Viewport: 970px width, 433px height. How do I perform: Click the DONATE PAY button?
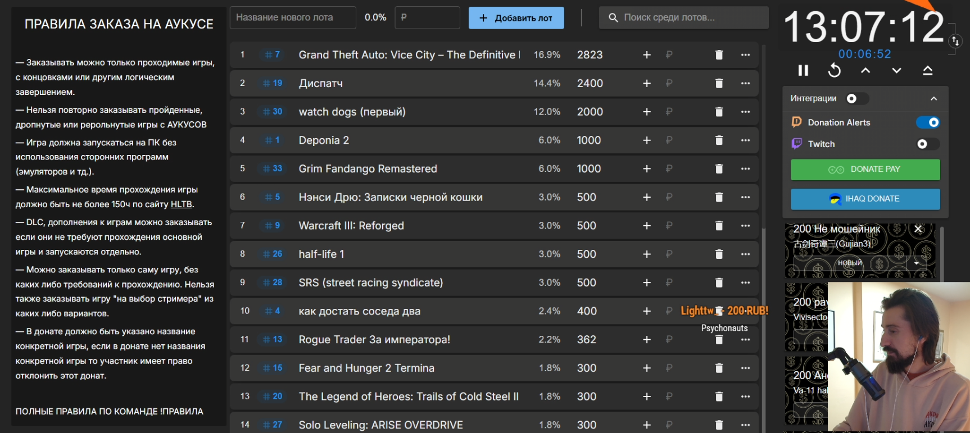[x=865, y=170]
